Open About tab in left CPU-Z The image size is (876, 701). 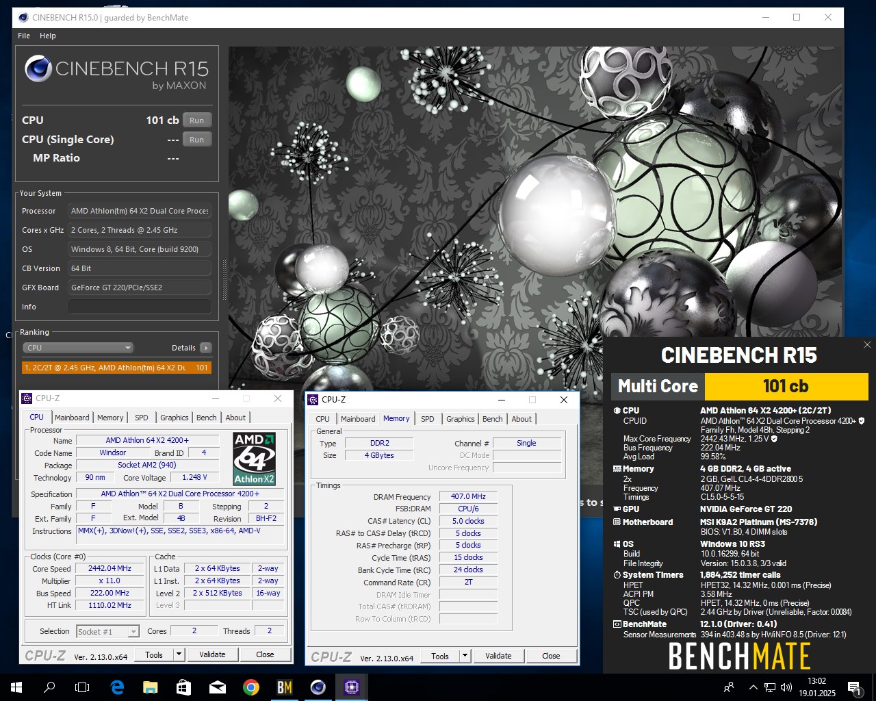click(235, 418)
